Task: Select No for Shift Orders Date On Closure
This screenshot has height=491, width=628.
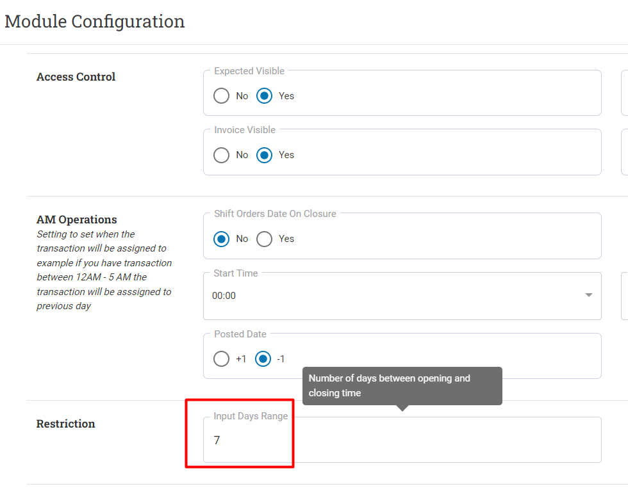Action: (222, 239)
